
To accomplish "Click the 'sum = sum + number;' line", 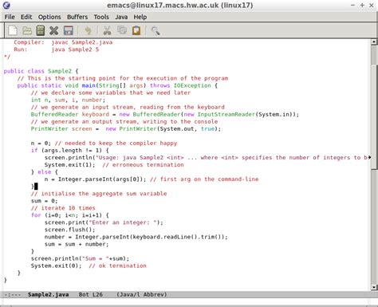I will pyautogui.click(x=77, y=244).
